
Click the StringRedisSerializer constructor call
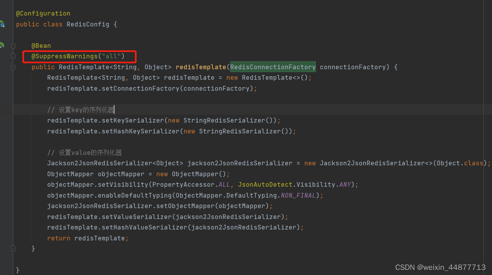(224, 120)
